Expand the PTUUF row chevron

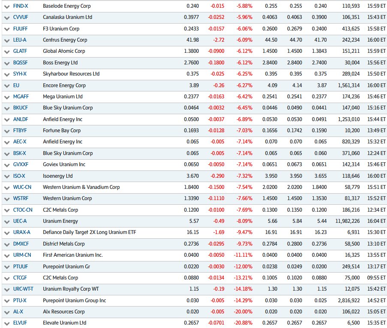[x=7, y=267]
